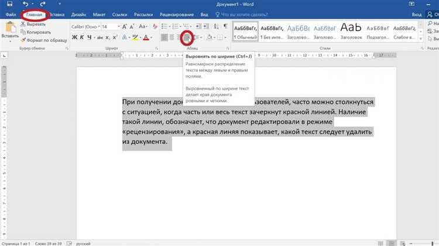Apply the Обычный style
The height and width of the screenshot is (246, 439).
click(x=245, y=32)
